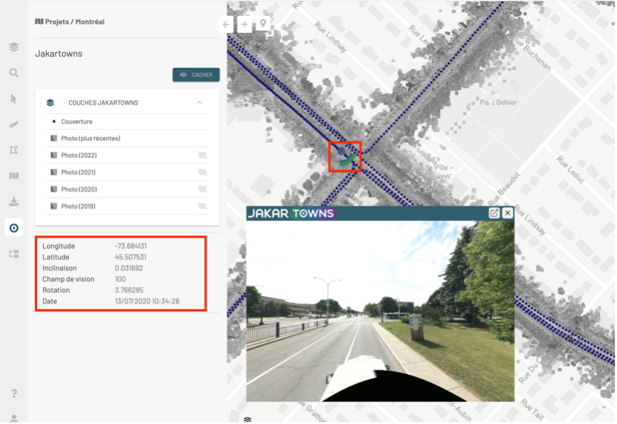The height and width of the screenshot is (424, 617).
Task: Select the highlighted street view target tool
Action: click(x=14, y=228)
